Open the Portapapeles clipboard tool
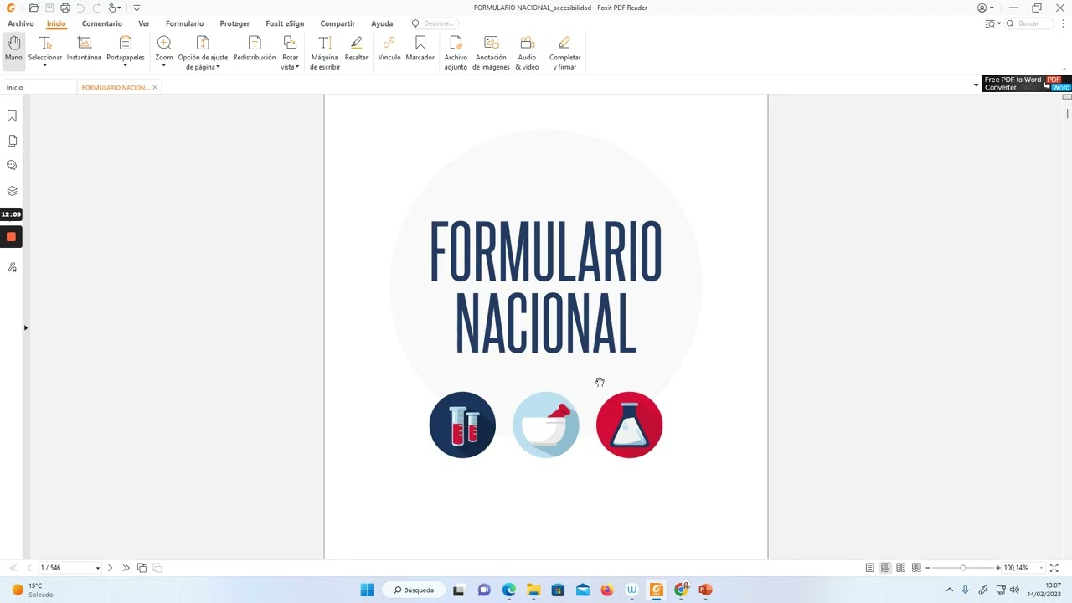The image size is (1072, 603). [x=126, y=51]
